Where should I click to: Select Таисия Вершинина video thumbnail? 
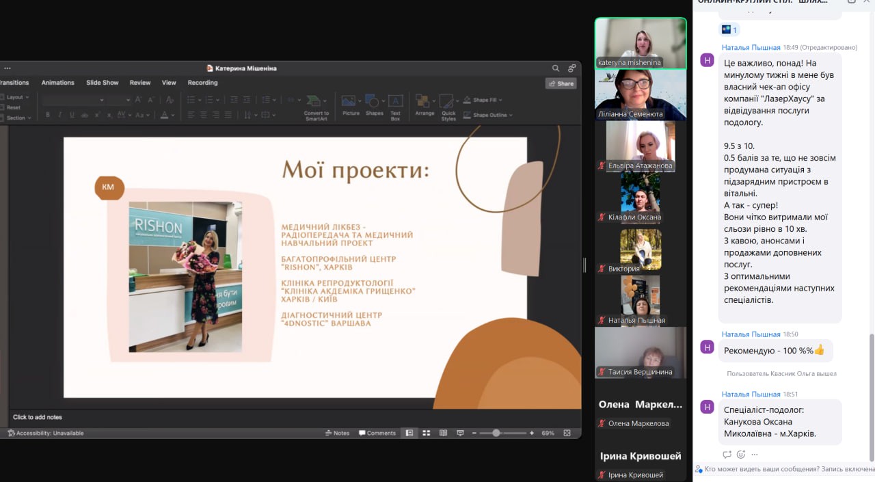click(641, 353)
